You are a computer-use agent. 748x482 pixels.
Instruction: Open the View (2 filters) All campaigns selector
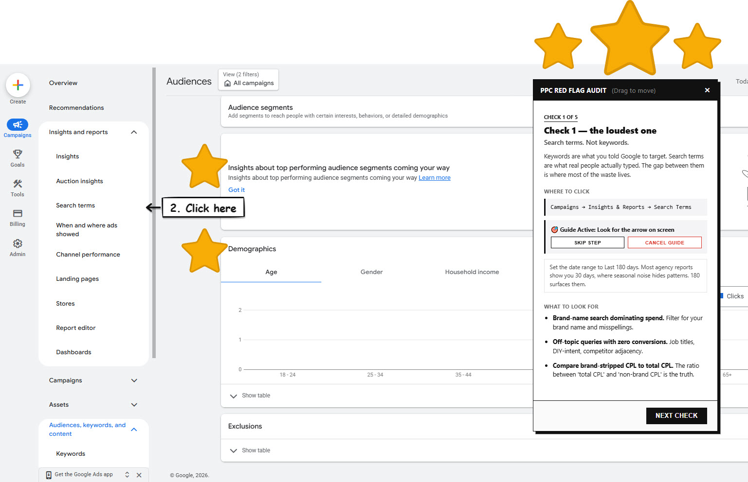(249, 79)
